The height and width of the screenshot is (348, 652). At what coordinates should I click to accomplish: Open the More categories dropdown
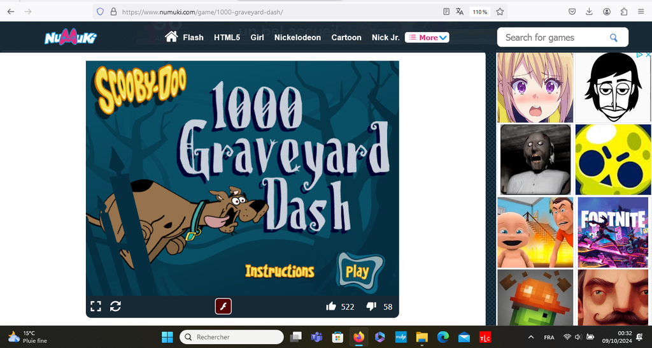coord(427,38)
